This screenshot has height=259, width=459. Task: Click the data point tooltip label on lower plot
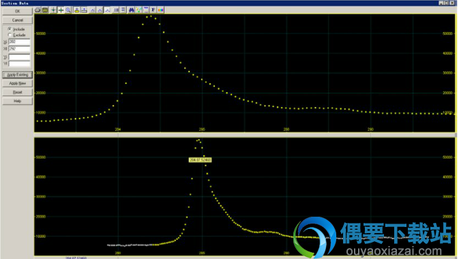pyautogui.click(x=201, y=160)
